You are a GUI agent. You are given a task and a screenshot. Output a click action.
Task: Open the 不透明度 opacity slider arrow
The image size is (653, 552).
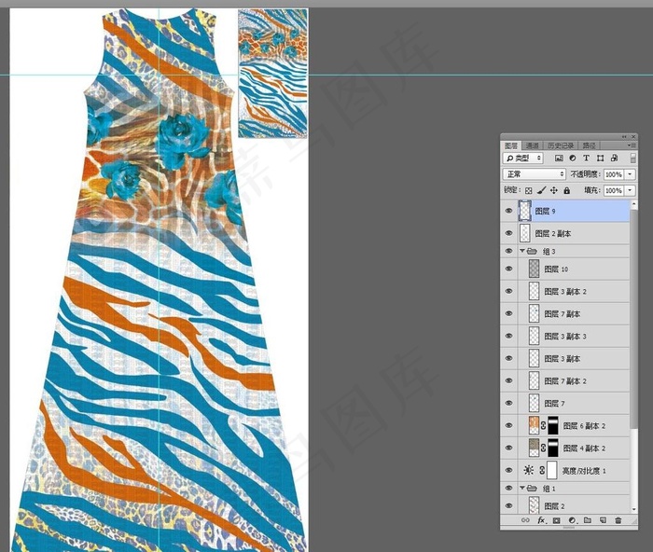click(x=630, y=174)
